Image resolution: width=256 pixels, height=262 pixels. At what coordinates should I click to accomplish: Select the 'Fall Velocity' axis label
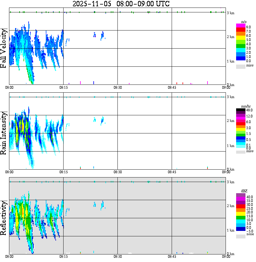pos(4,48)
